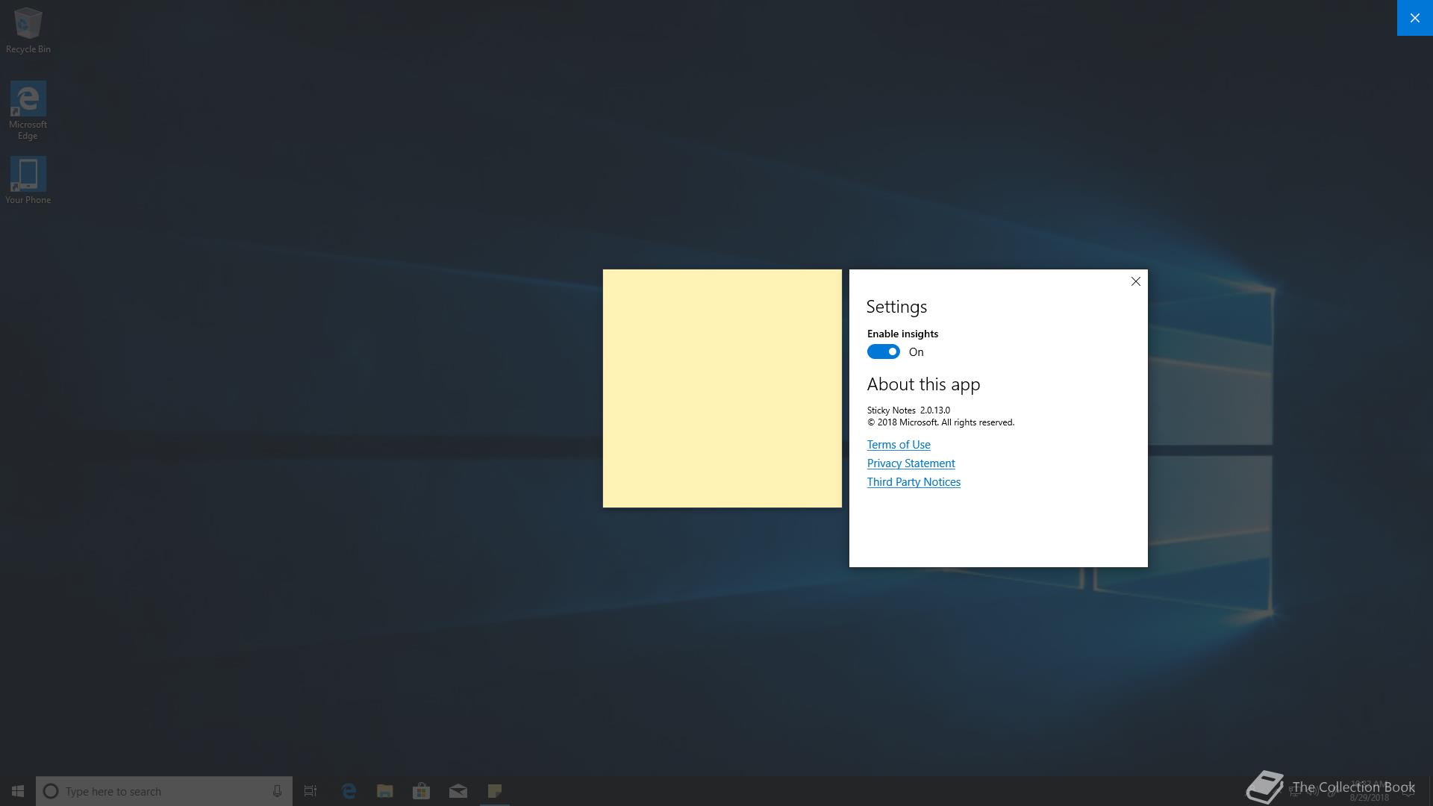Open Task View from the taskbar
This screenshot has width=1433, height=806.
(310, 791)
